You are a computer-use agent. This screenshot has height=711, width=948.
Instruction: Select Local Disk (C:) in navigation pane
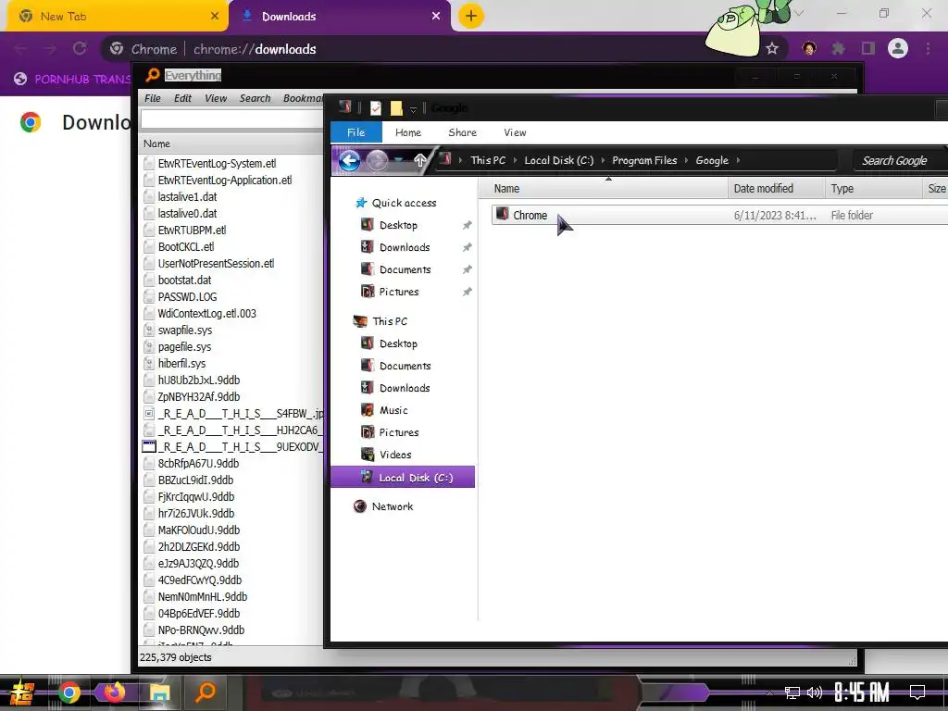403,477
